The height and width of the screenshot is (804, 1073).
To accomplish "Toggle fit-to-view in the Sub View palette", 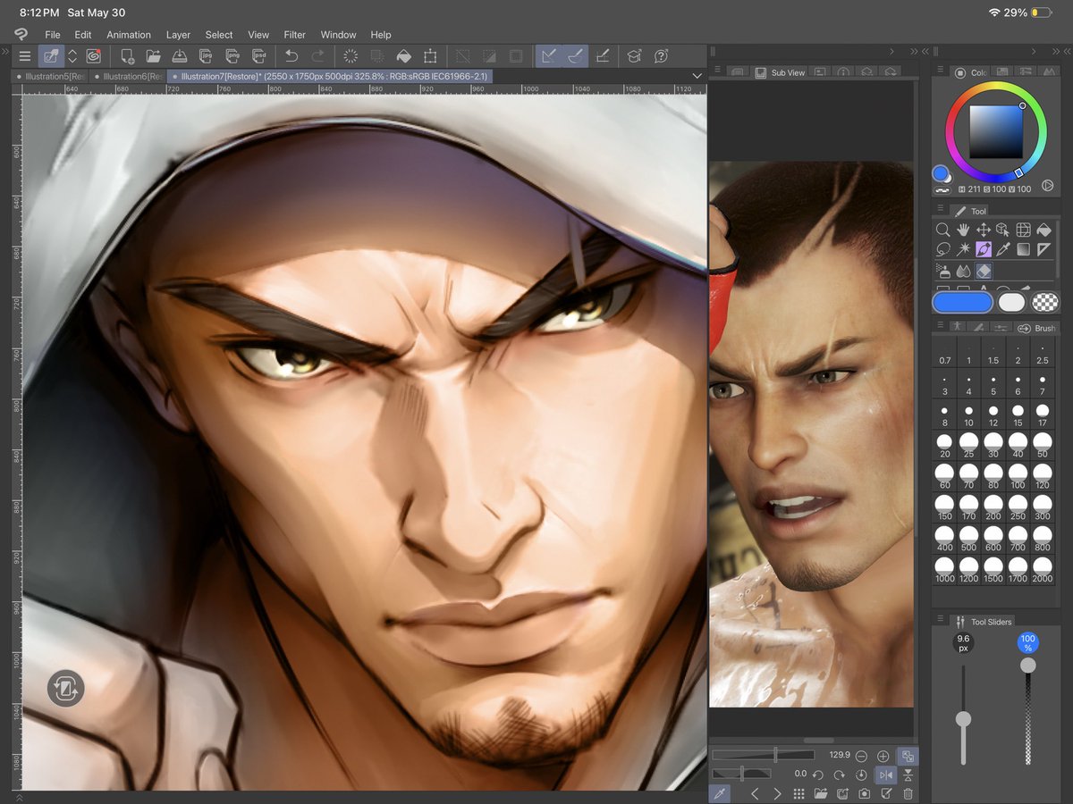I will pyautogui.click(x=908, y=756).
